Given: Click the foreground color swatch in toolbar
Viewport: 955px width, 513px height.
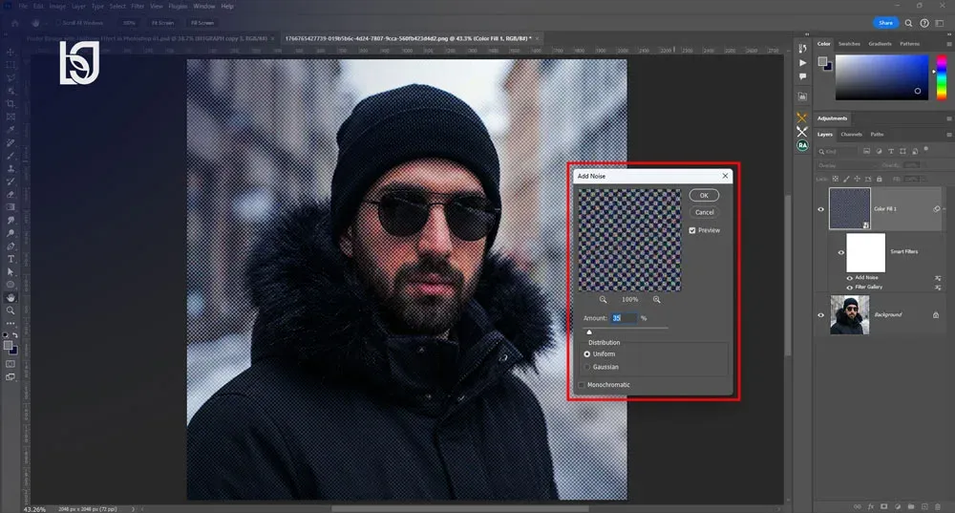Looking at the screenshot, I should pos(8,346).
